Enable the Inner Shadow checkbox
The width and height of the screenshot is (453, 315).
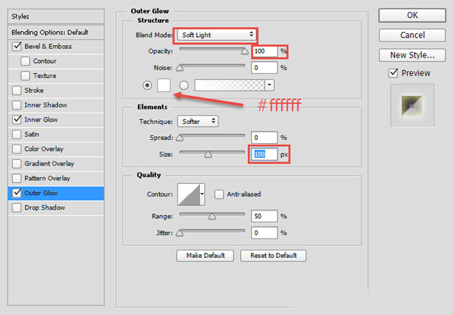point(17,105)
